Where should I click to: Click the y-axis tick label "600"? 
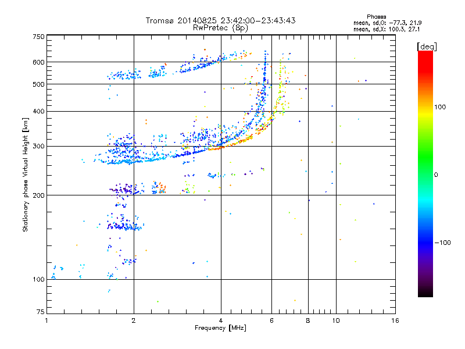[x=38, y=62]
